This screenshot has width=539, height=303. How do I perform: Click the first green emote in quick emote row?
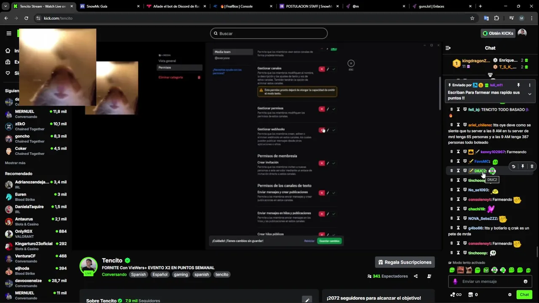tap(452, 270)
